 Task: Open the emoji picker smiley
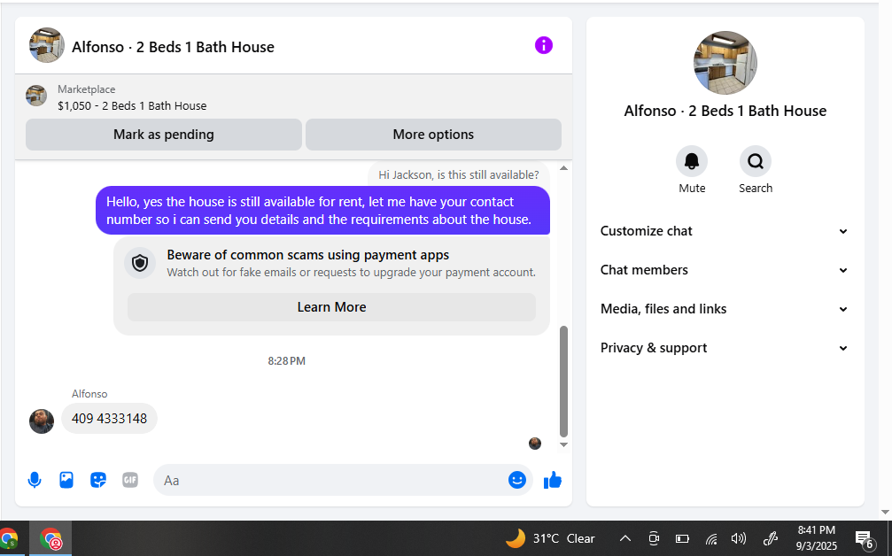[516, 481]
